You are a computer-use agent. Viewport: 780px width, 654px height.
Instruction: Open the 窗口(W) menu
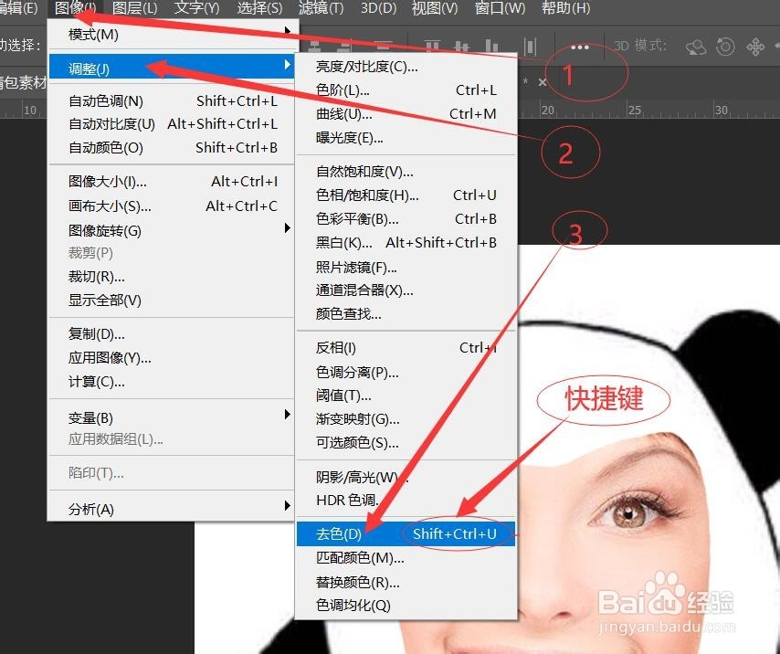(500, 8)
